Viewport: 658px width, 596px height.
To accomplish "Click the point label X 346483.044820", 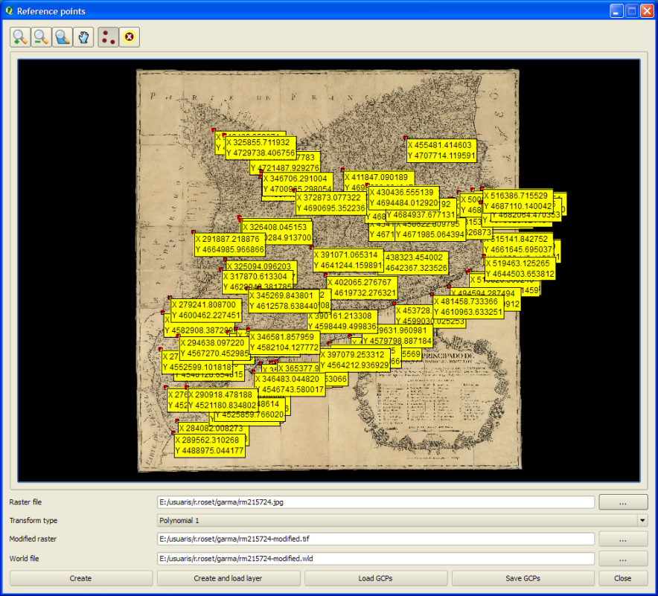I will (290, 384).
